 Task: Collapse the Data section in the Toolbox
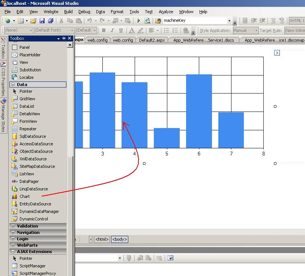pos(13,84)
